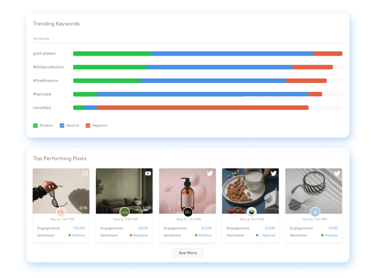
Task: Disable the Negative sentiment checkbox
Action: coord(88,125)
